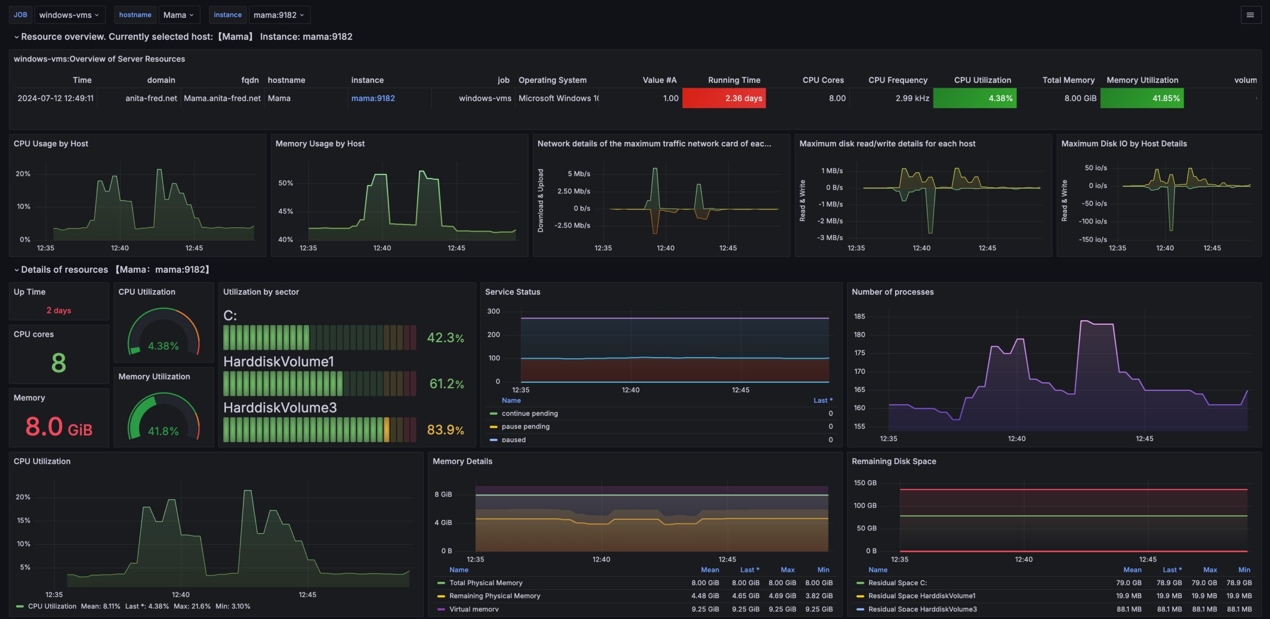
Task: Open the instance dropdown showing mama:9182
Action: click(x=279, y=15)
